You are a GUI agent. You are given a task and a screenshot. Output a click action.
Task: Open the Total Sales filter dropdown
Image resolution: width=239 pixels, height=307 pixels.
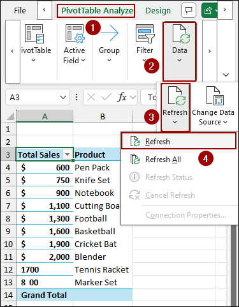coord(68,154)
